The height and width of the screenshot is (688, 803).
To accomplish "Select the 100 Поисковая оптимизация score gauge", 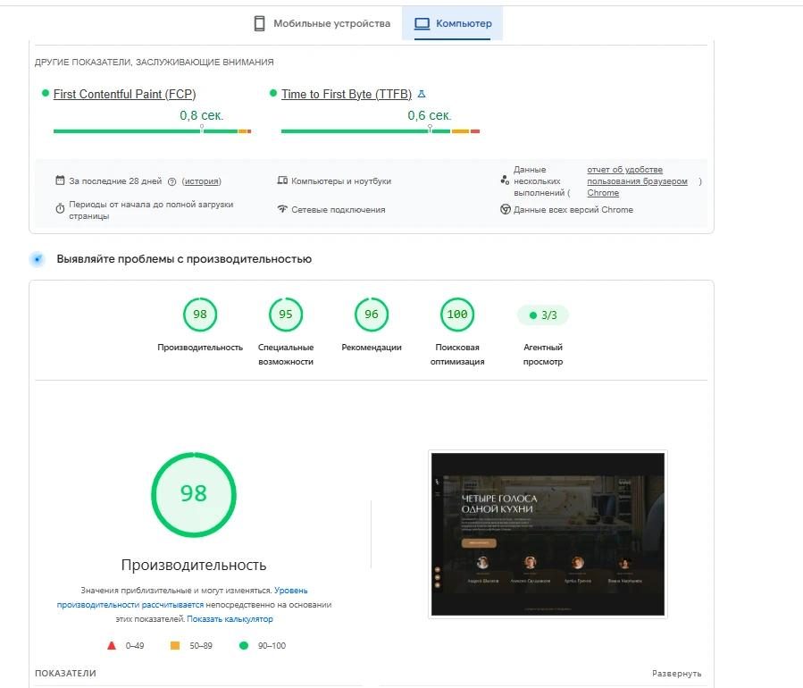I will coord(457,315).
